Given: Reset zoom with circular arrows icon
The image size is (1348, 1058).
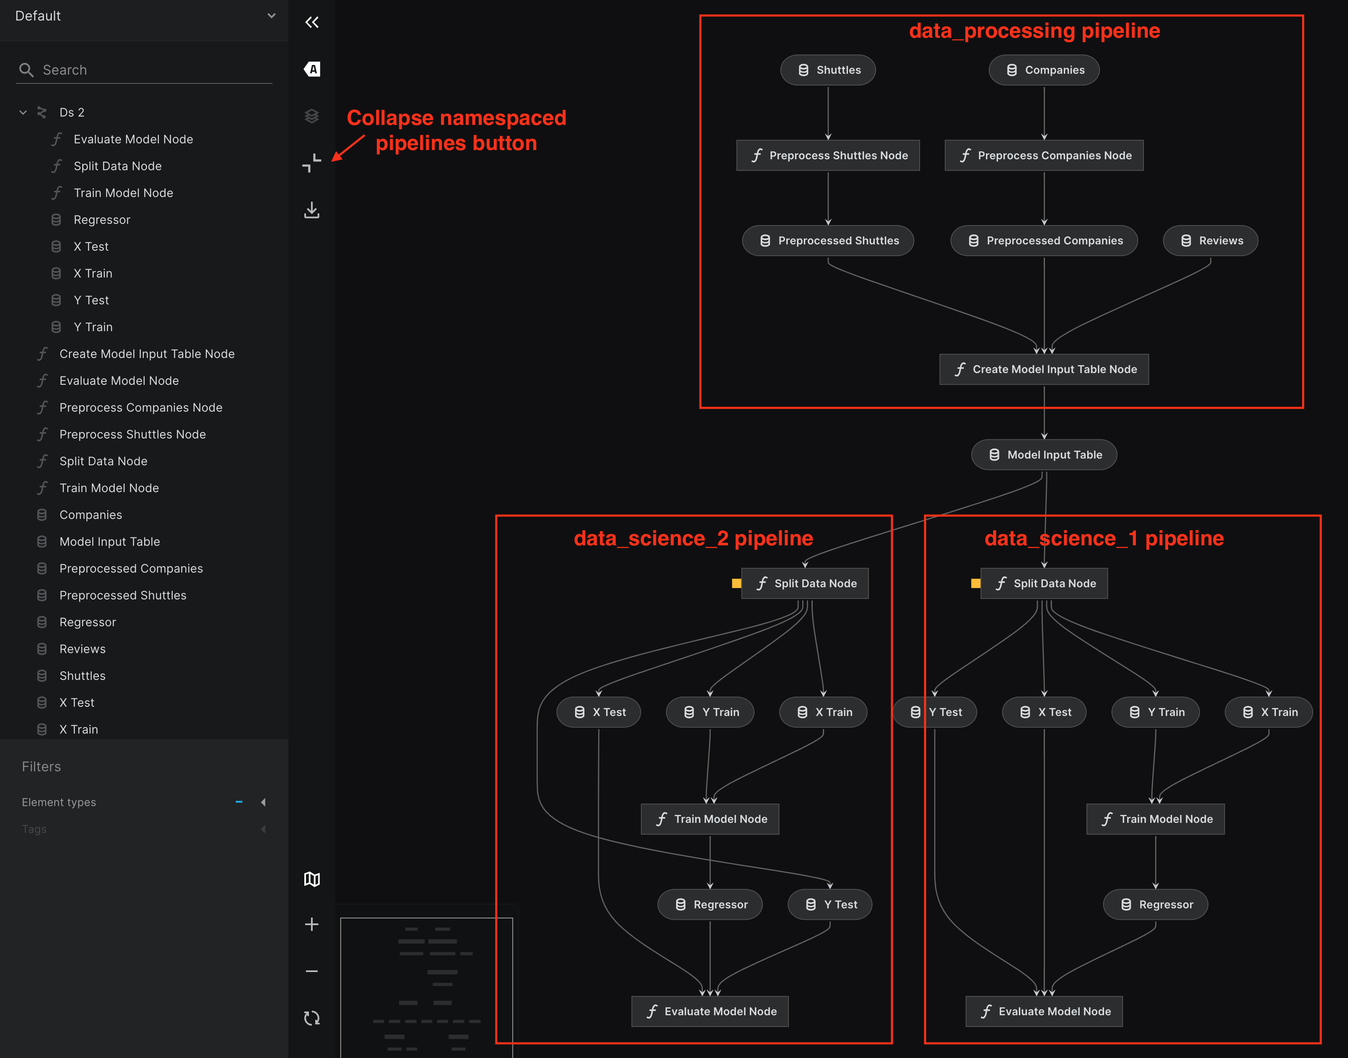Looking at the screenshot, I should (x=311, y=1018).
